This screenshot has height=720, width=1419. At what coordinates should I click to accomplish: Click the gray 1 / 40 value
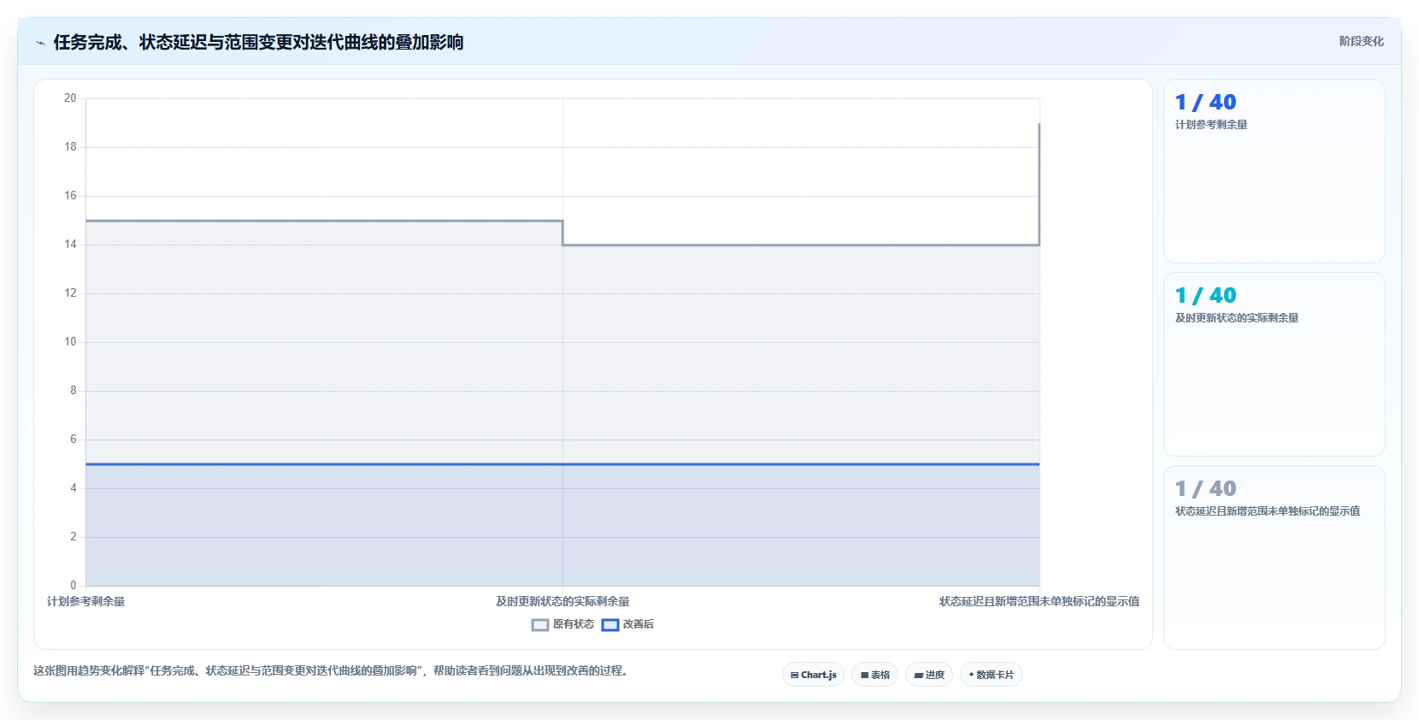tap(1205, 489)
